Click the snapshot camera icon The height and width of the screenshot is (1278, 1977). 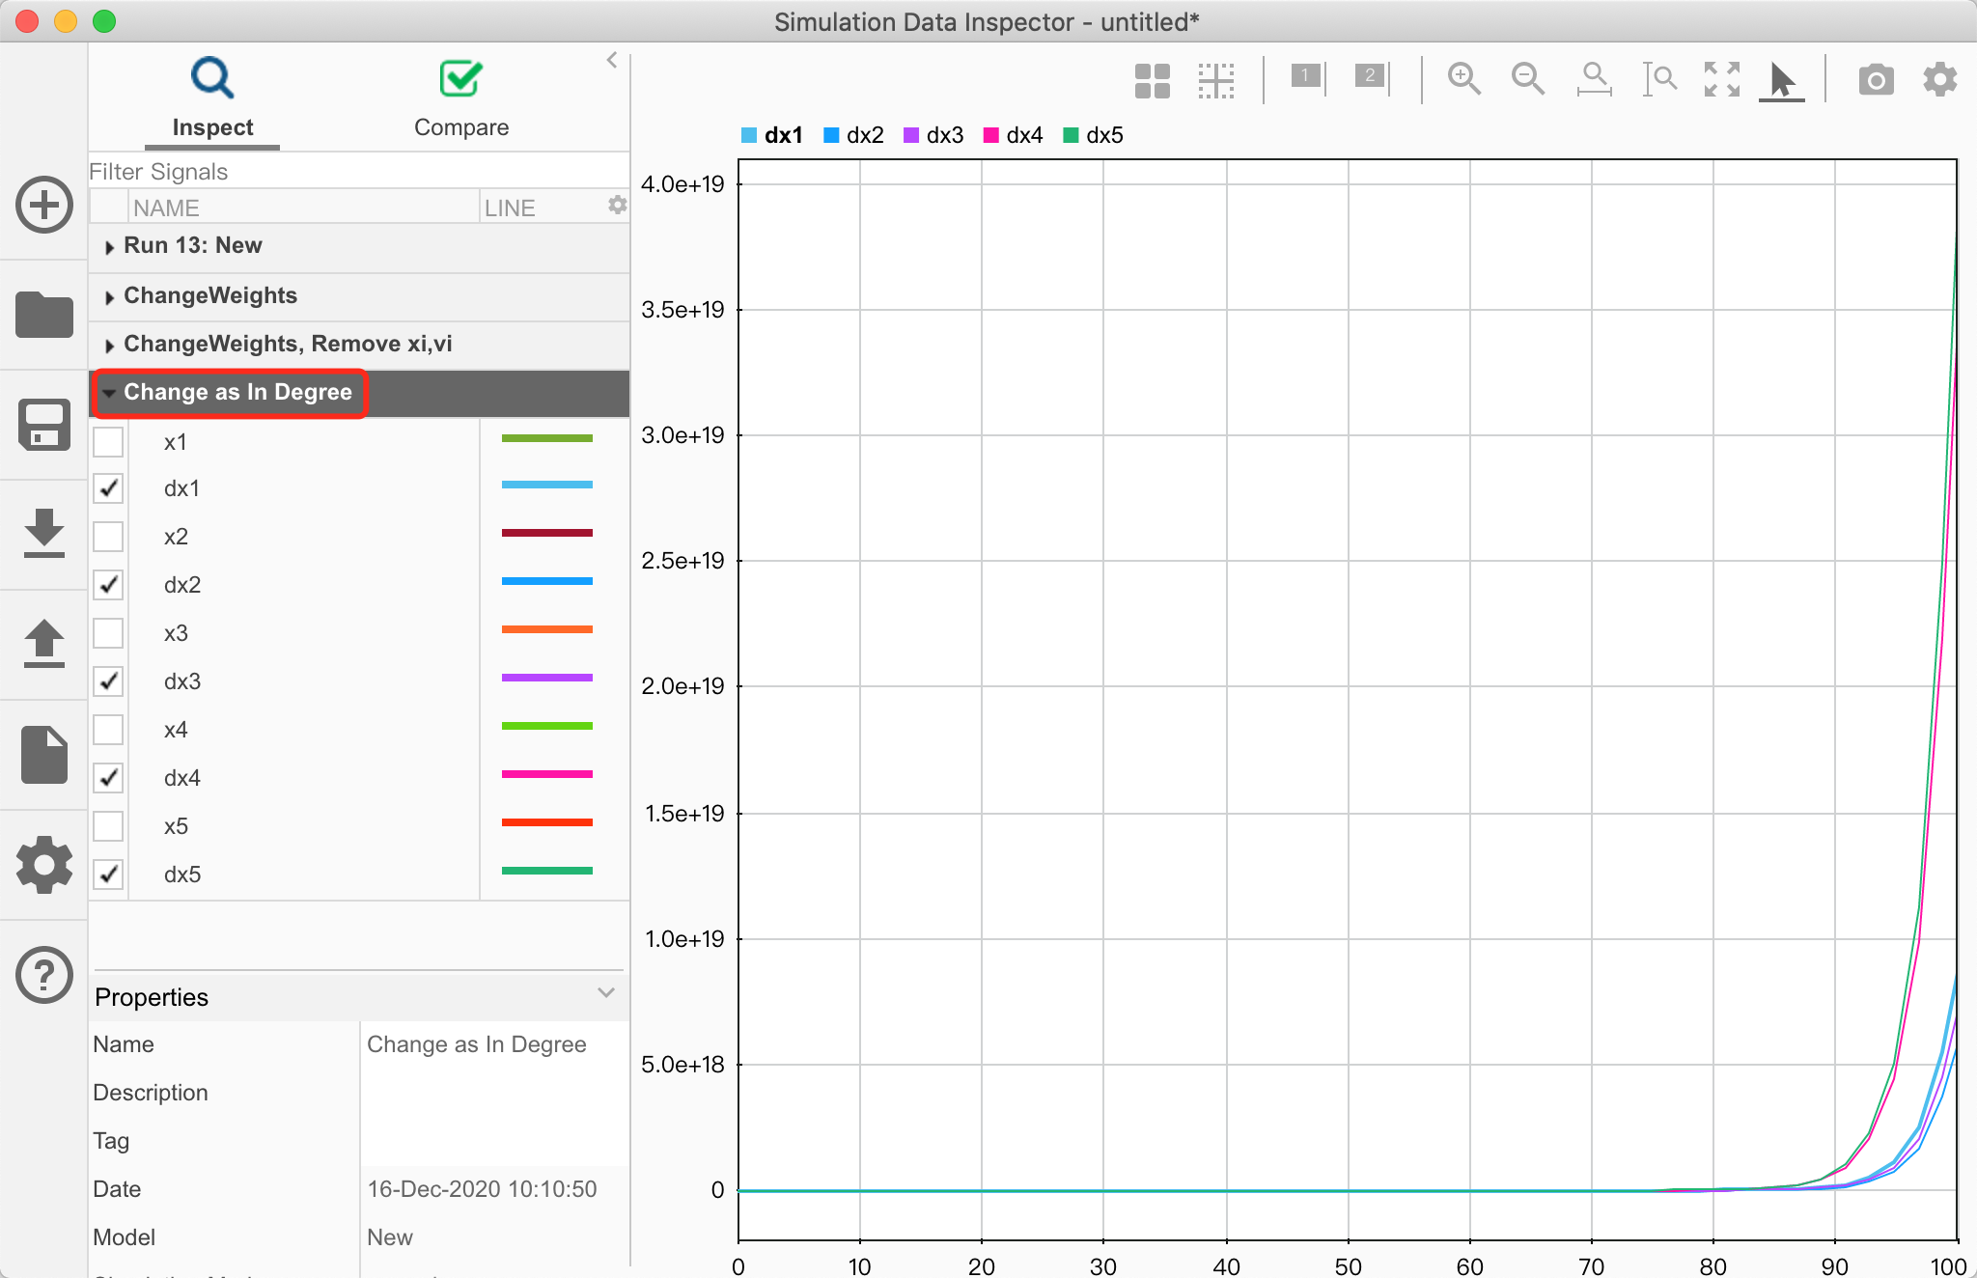1876,79
